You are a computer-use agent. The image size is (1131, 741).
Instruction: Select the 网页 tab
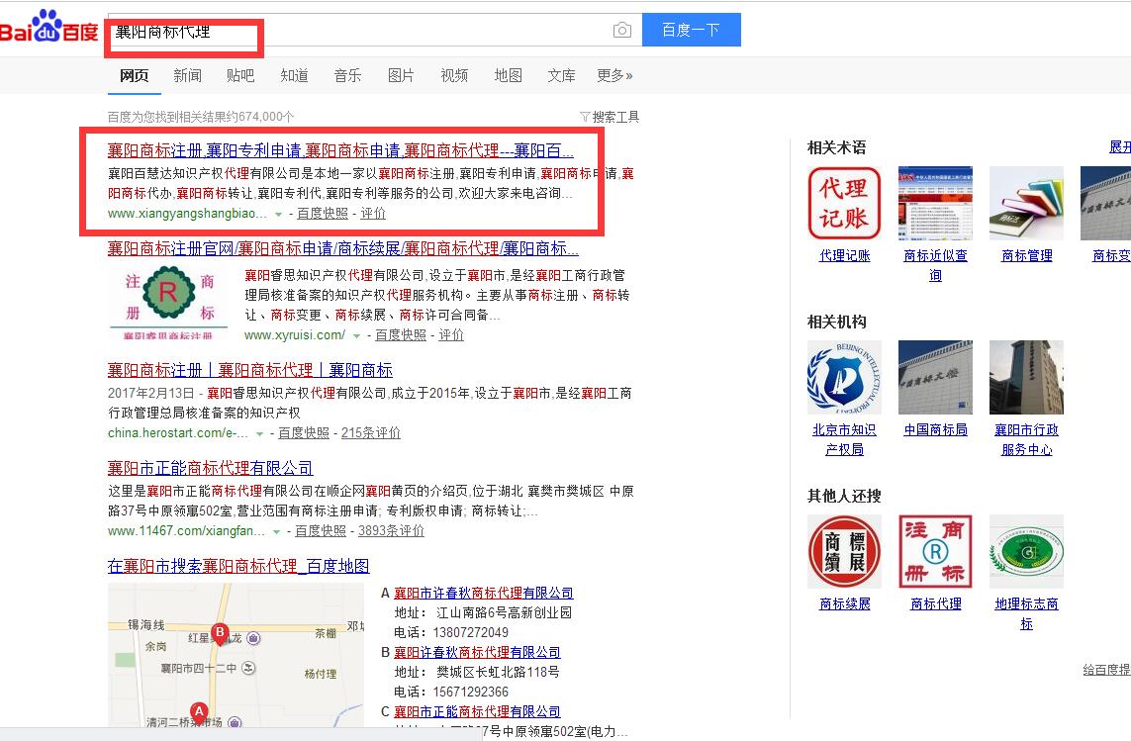pyautogui.click(x=135, y=75)
